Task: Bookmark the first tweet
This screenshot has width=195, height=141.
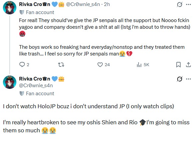Action: 178,64
